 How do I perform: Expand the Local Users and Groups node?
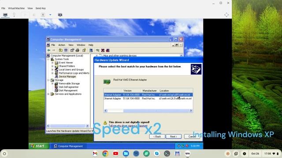(52, 69)
